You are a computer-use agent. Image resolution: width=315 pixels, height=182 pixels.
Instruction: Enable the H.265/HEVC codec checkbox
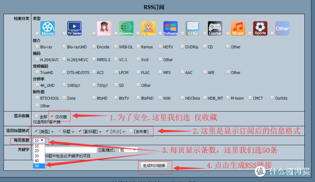click(64, 59)
